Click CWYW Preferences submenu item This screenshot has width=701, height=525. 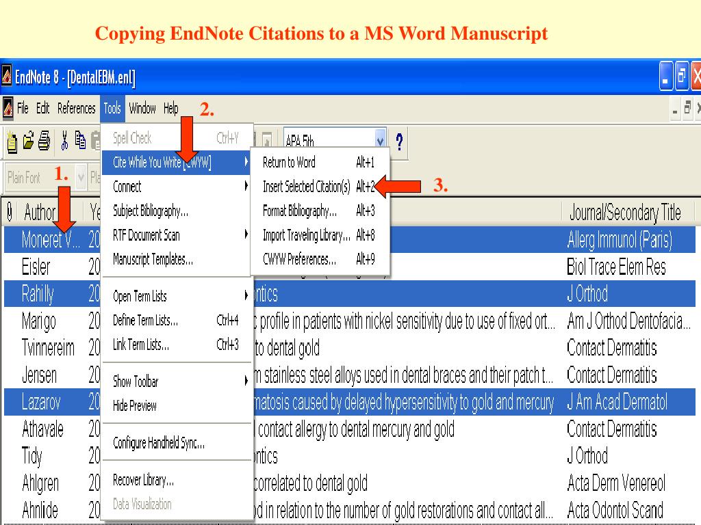tap(319, 259)
